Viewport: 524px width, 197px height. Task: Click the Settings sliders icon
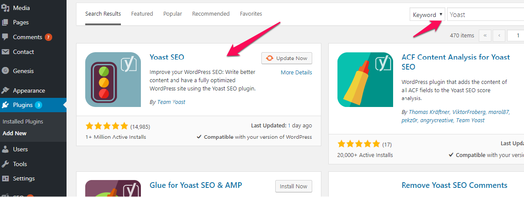(5, 178)
